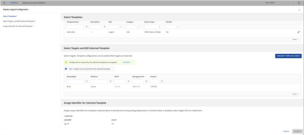Close the Deploy Logical Configuration dialog
This screenshot has width=304, height=135.
point(299,10)
